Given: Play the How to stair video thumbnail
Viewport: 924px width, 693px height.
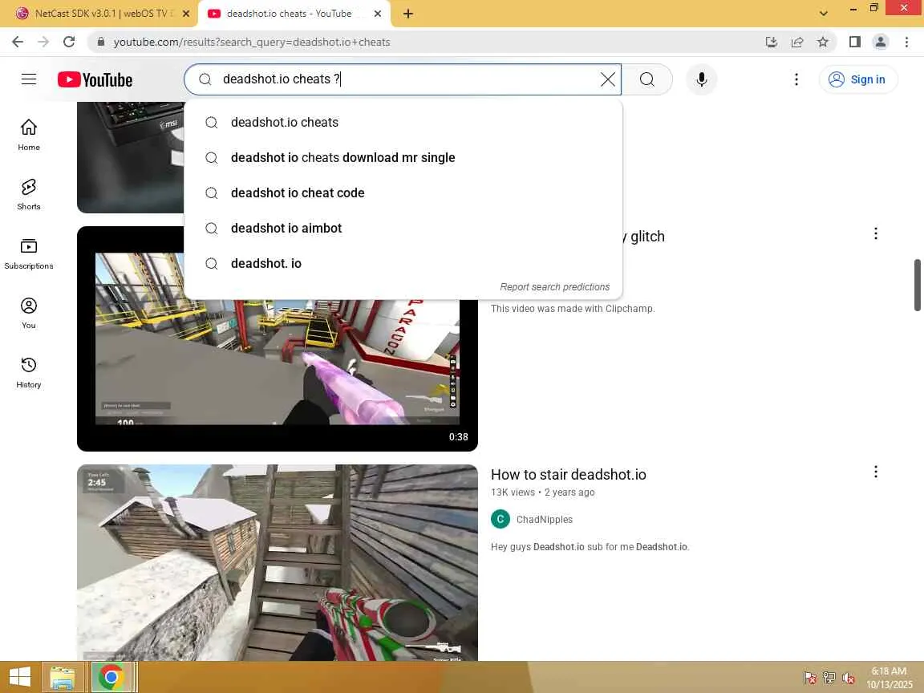Looking at the screenshot, I should coord(277,562).
